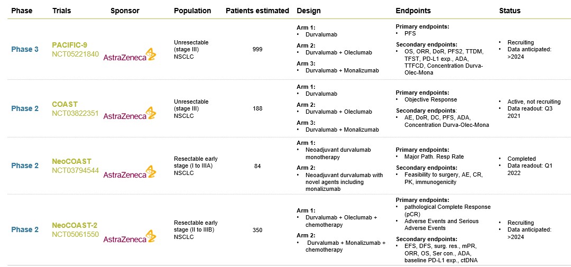Click the Sponsor column header
This screenshot has height=267, width=571.
pos(125,11)
